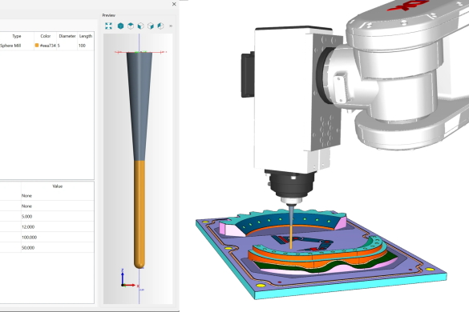Choose the half-shaded cube view icon
The width and height of the screenshot is (469, 312).
160,26
